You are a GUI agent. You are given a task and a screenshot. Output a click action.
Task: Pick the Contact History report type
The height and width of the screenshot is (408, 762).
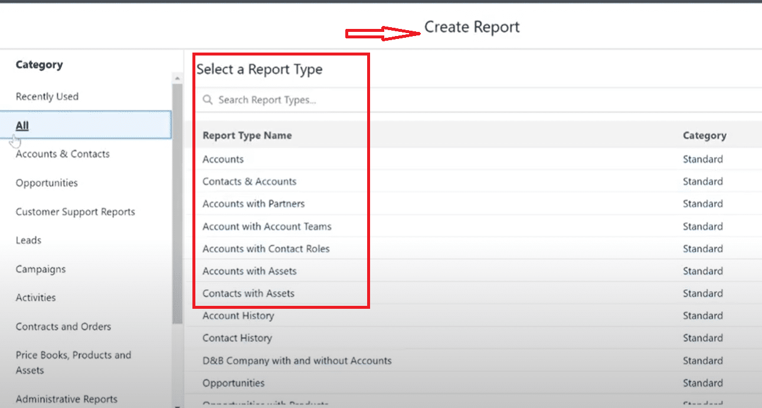tap(237, 338)
